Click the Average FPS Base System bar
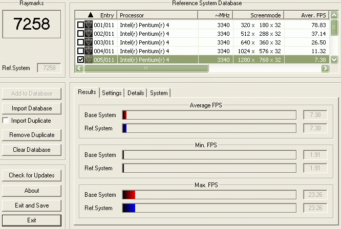Screen dimensions: 341x229 click(x=209, y=115)
